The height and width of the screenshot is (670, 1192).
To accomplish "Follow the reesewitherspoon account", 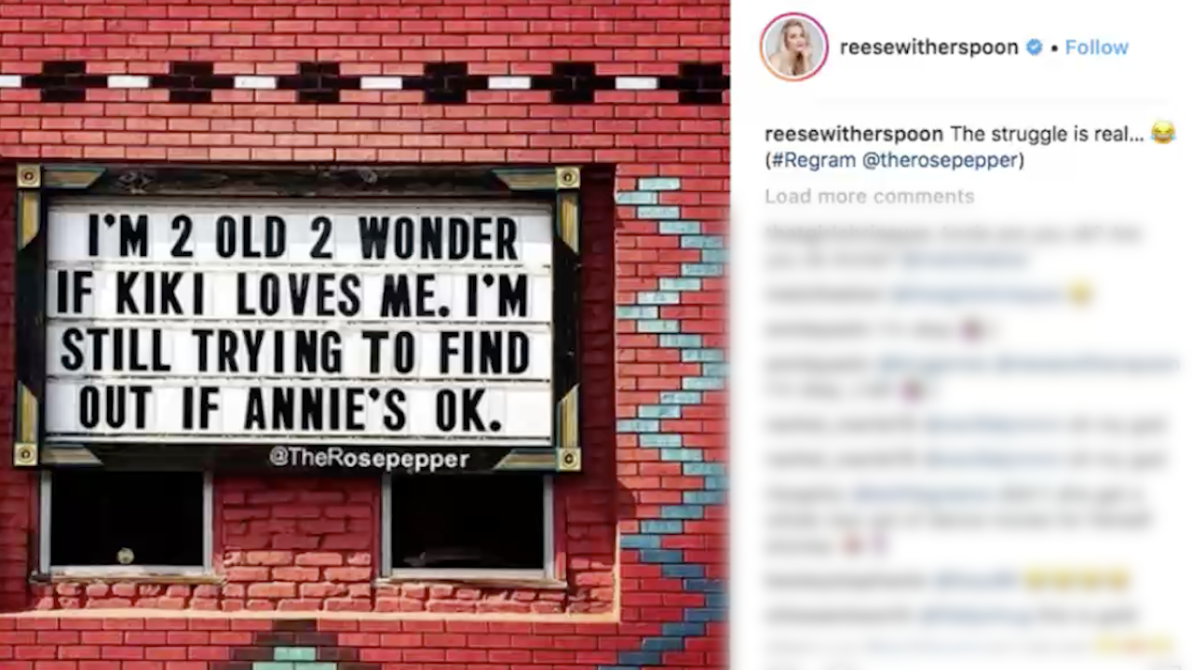I will (x=1096, y=47).
